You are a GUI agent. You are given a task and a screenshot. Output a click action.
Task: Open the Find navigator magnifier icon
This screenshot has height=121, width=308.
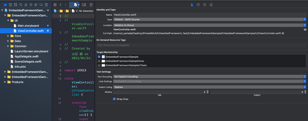pyautogui.click(x=21, y=5)
